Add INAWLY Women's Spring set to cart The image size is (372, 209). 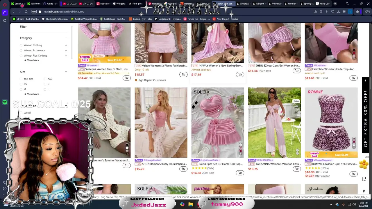point(240,75)
